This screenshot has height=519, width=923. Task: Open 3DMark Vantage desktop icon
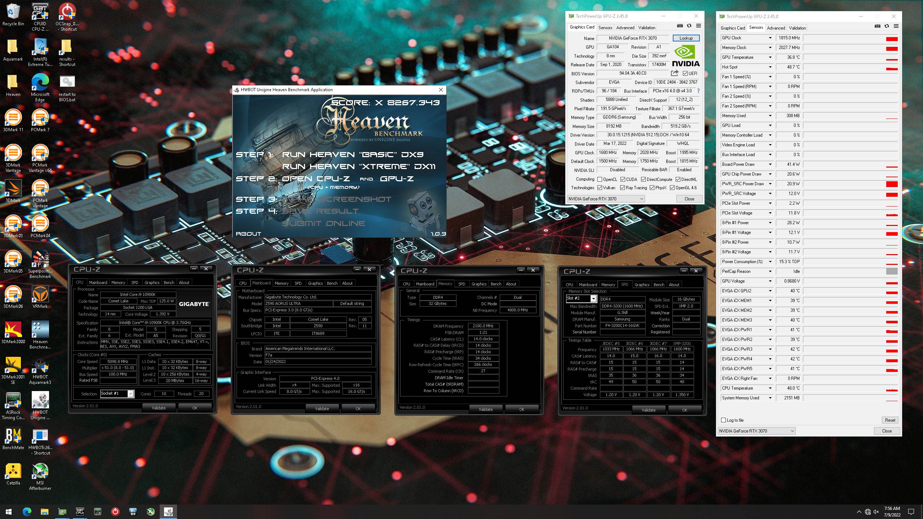click(13, 158)
